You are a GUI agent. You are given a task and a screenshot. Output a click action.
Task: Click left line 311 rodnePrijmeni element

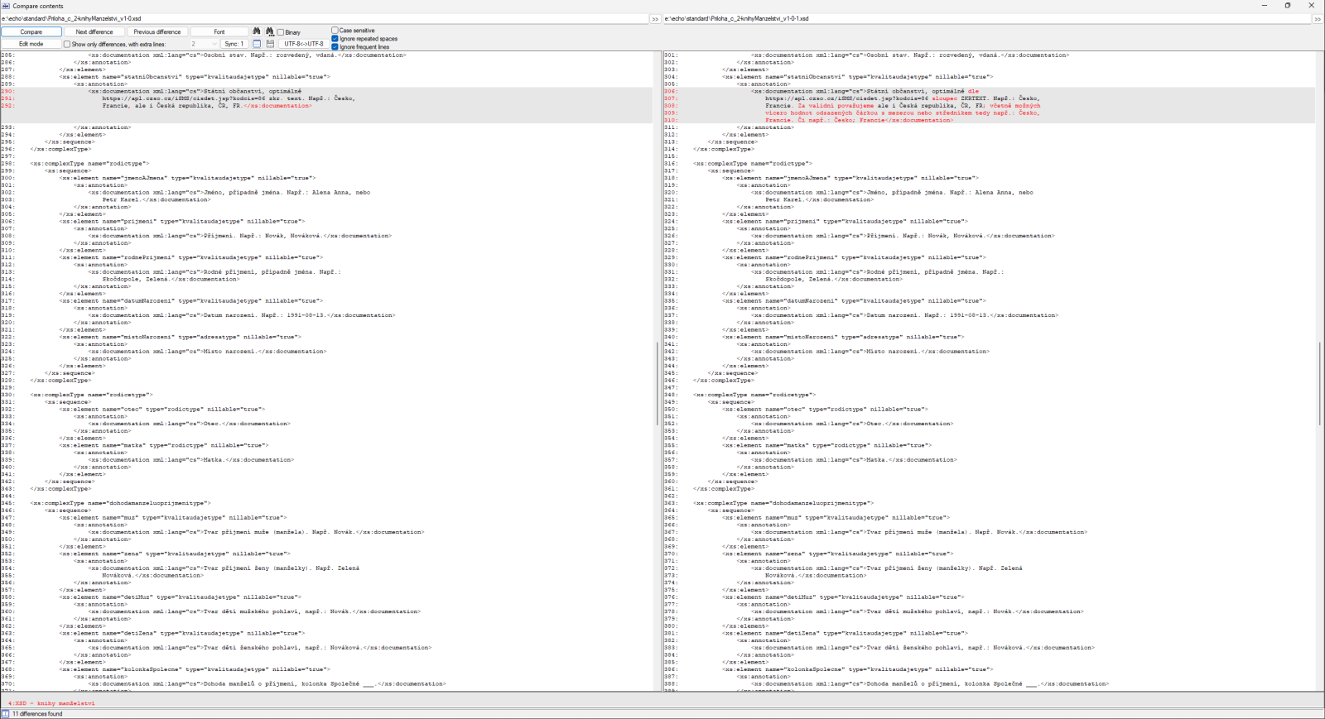[190, 257]
